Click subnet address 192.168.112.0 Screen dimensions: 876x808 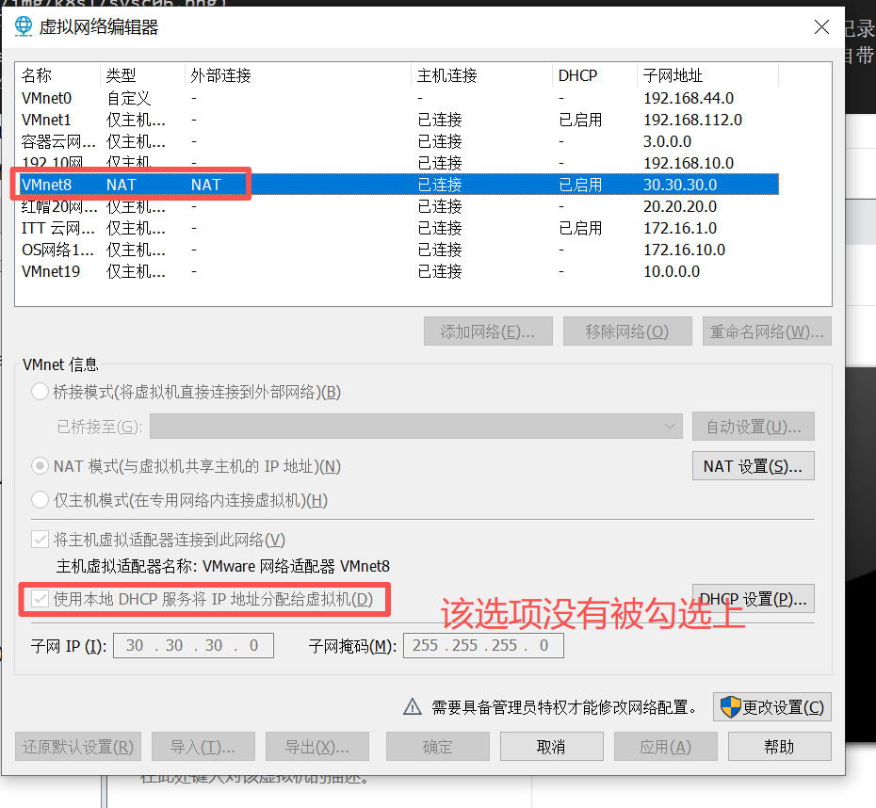692,120
